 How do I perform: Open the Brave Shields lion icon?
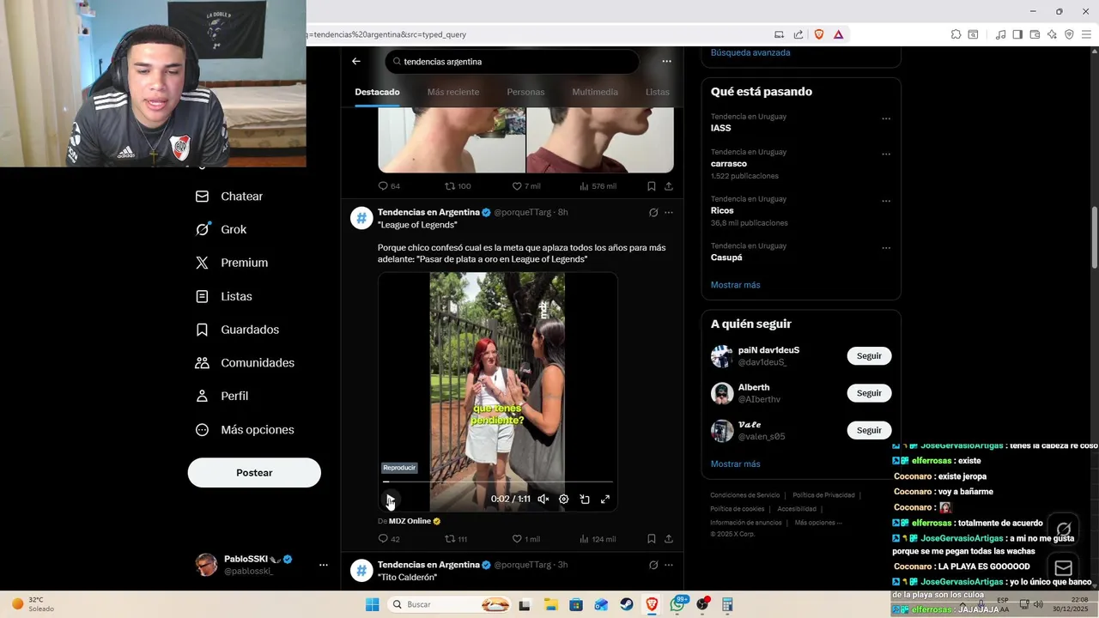tap(819, 34)
